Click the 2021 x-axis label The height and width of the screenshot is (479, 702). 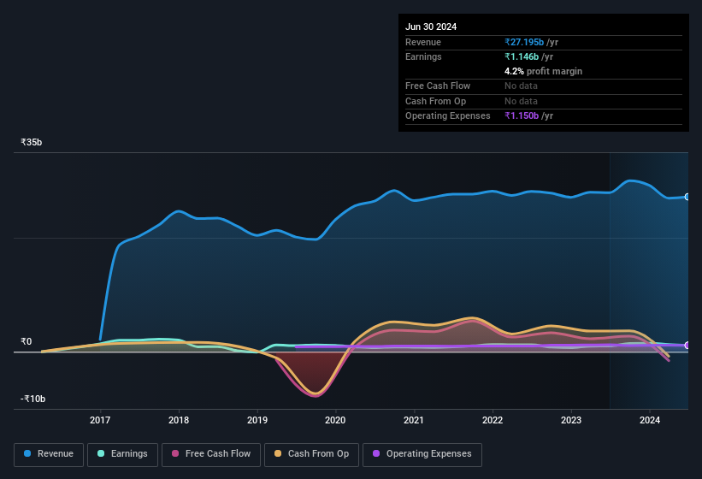[x=414, y=420]
